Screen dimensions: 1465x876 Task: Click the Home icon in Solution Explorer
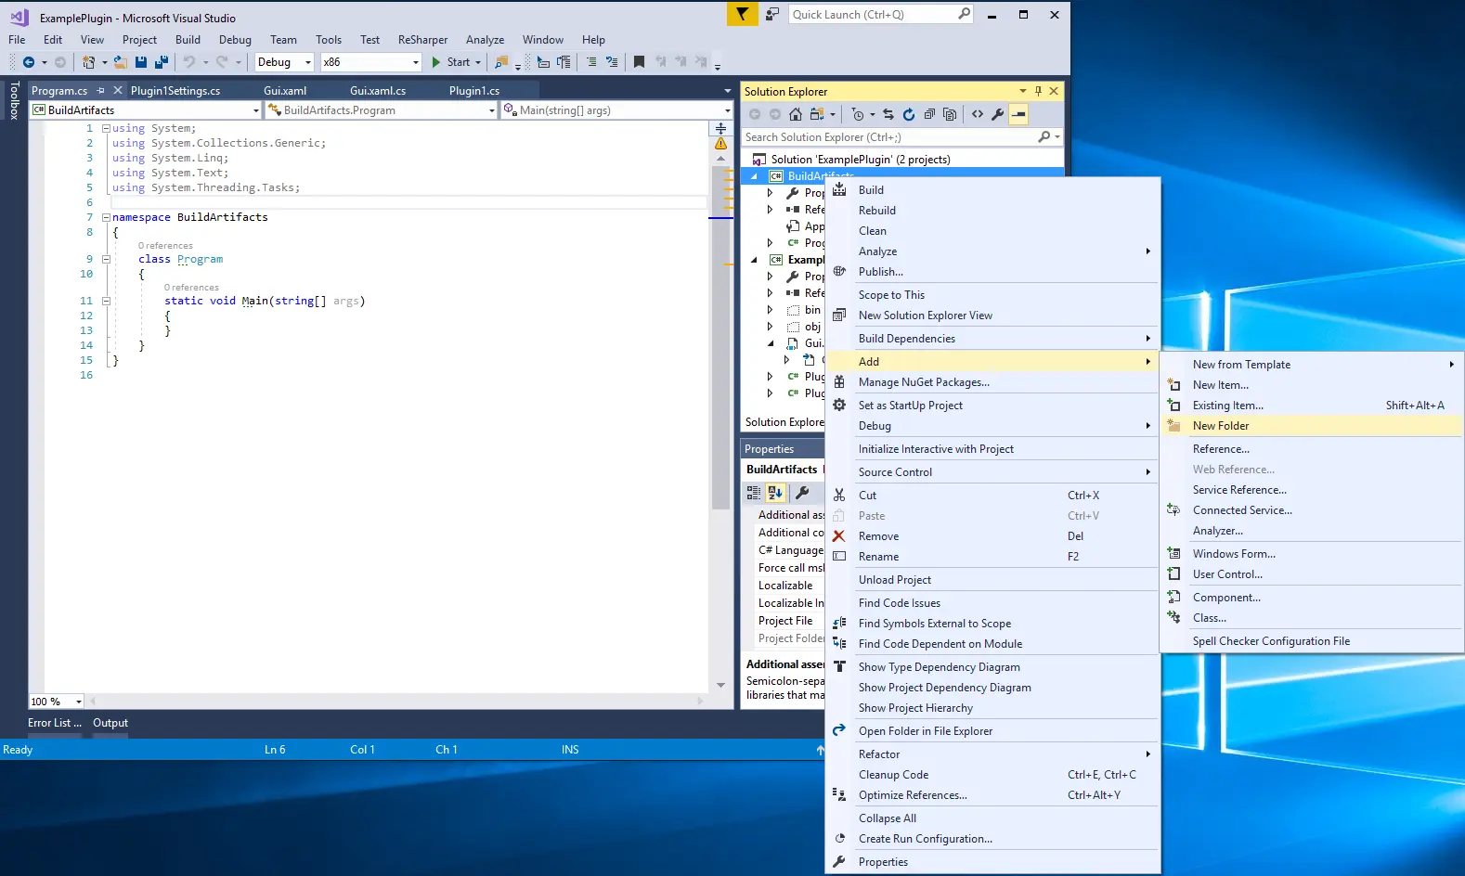click(x=796, y=114)
